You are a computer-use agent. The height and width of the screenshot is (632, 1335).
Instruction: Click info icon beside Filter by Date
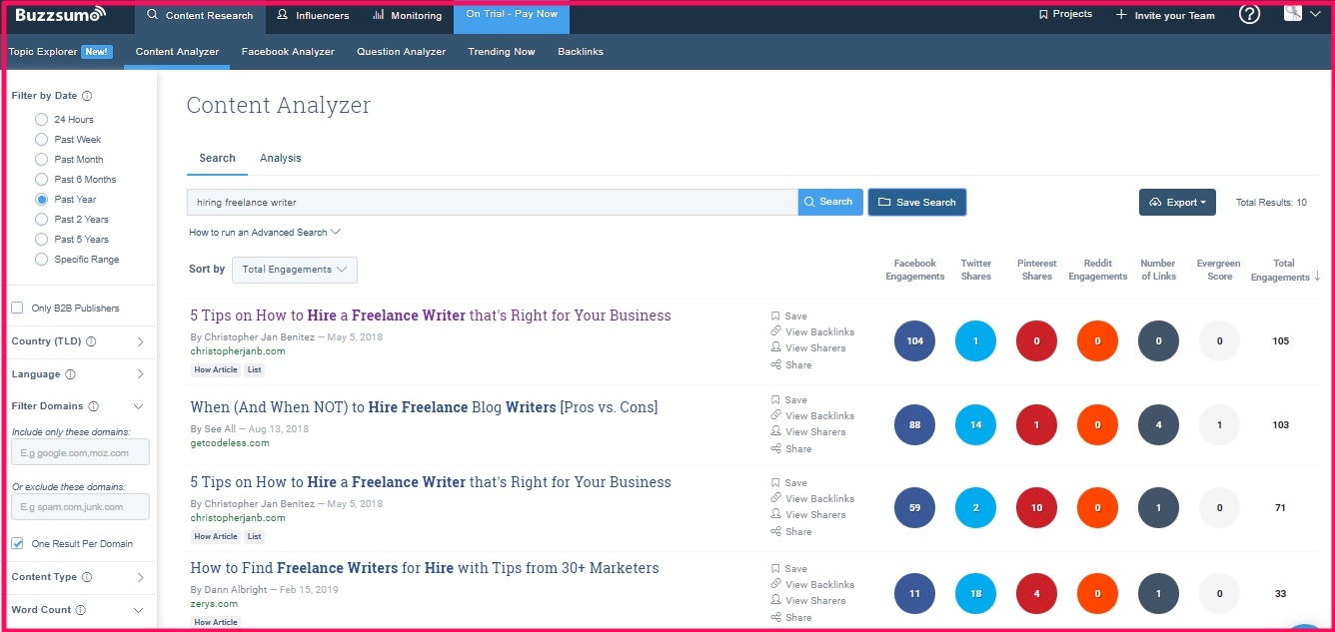point(87,96)
